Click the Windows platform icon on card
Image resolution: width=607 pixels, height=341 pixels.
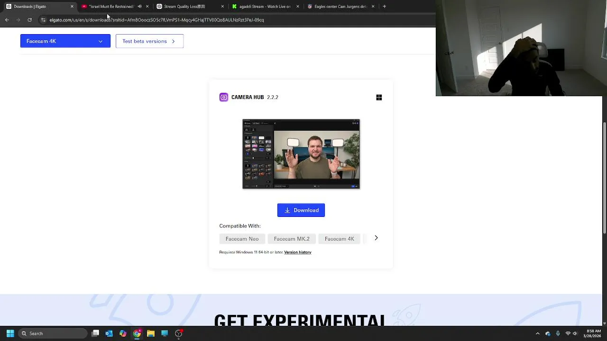pyautogui.click(x=379, y=98)
